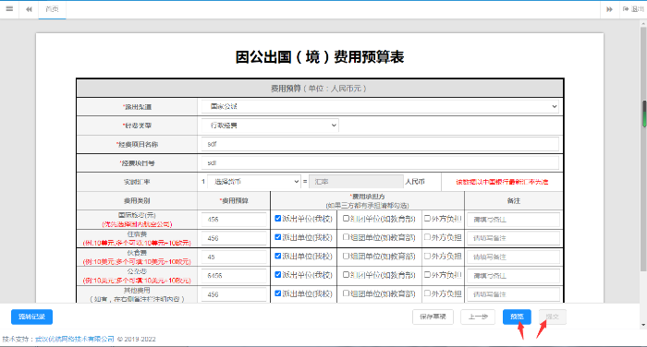This screenshot has height=347, width=647.
Task: Click the 伙食费 budget amount field
Action: click(x=234, y=257)
